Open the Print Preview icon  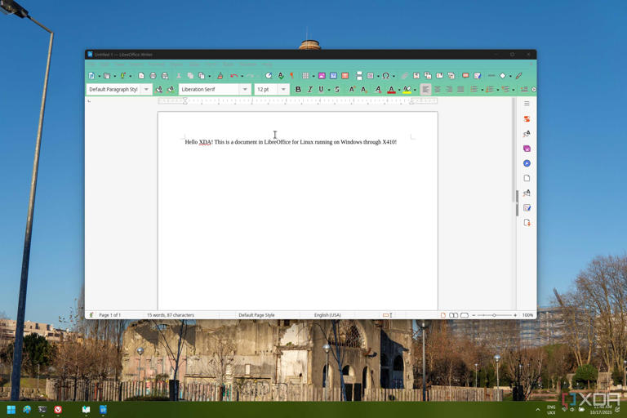pyautogui.click(x=165, y=76)
